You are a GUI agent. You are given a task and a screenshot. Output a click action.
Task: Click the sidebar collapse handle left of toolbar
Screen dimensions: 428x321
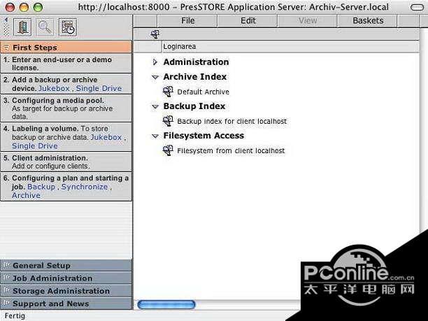(6, 27)
